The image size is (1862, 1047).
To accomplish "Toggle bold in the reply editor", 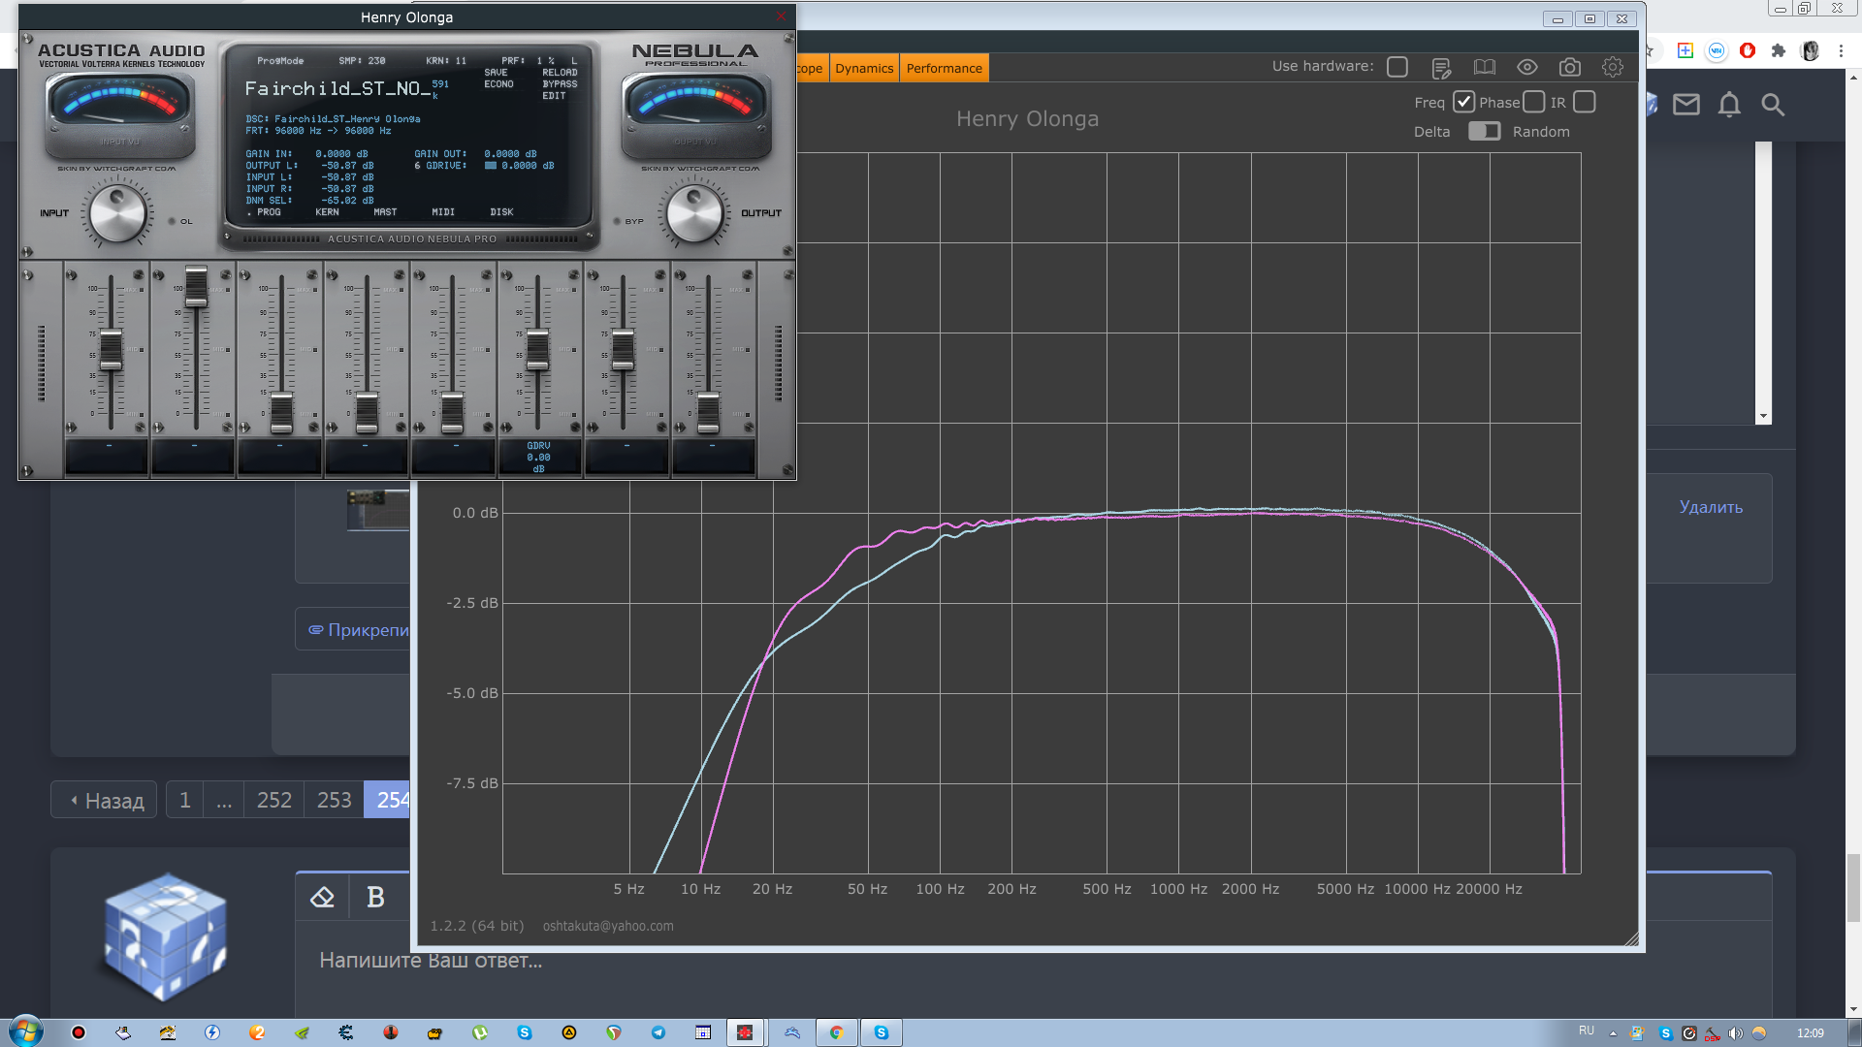I will point(375,898).
